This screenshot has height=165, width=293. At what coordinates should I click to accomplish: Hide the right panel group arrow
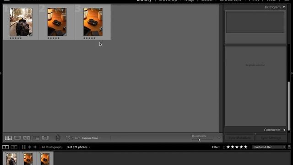tap(292, 73)
